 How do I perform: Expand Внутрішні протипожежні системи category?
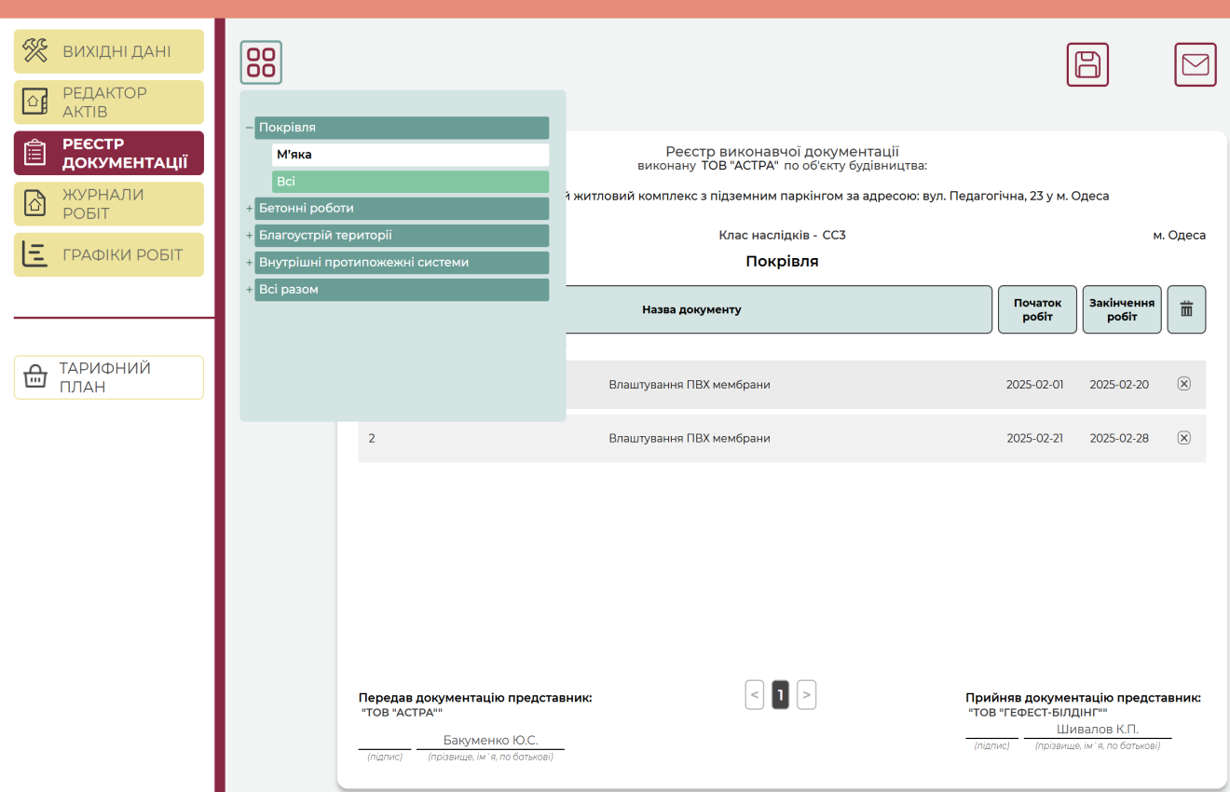[249, 263]
